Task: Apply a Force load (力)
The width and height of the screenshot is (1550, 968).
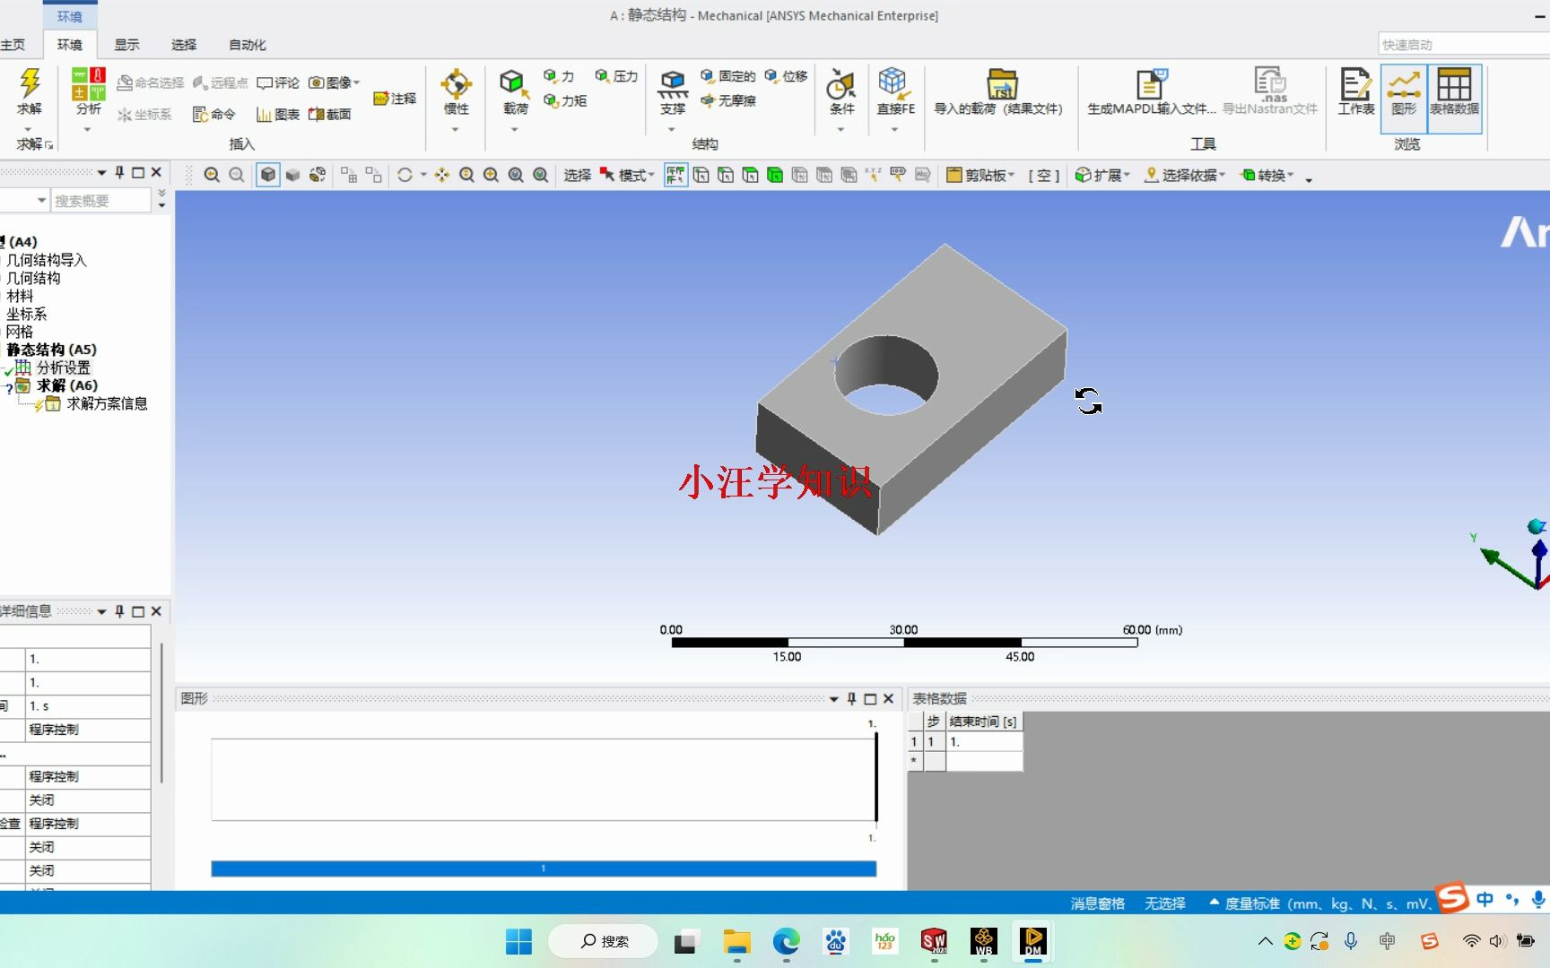Action: pyautogui.click(x=558, y=76)
